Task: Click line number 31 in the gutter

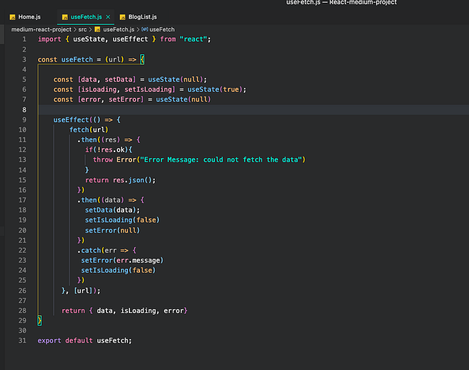Action: [22, 341]
